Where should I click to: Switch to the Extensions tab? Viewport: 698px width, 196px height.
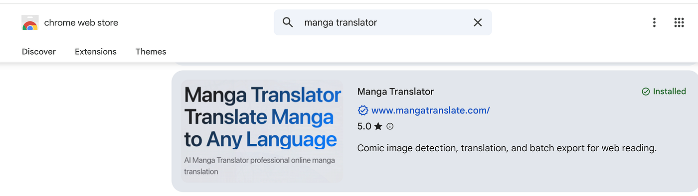click(96, 52)
